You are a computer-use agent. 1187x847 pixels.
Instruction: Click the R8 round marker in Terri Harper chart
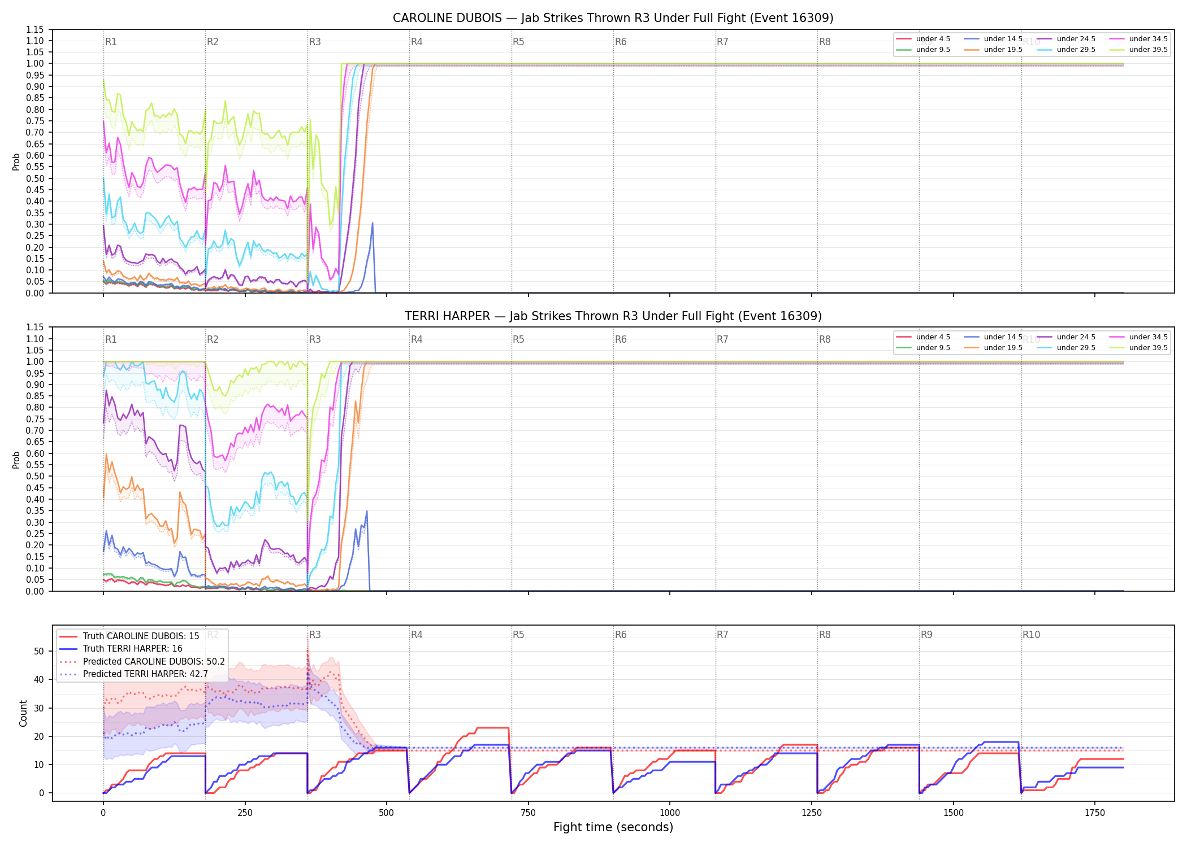coord(825,339)
